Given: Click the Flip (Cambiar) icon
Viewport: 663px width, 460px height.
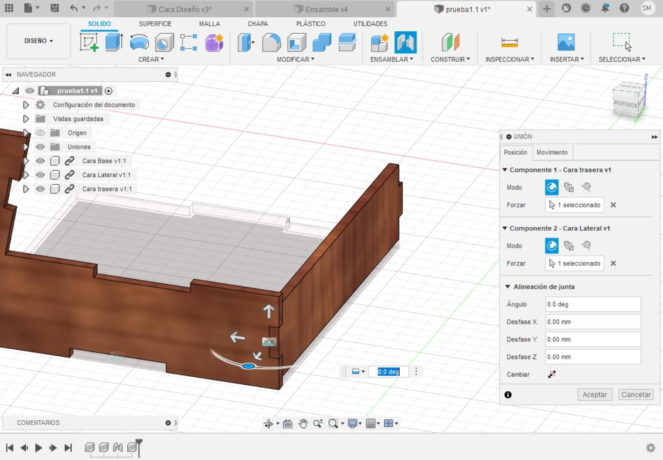Looking at the screenshot, I should [x=552, y=374].
